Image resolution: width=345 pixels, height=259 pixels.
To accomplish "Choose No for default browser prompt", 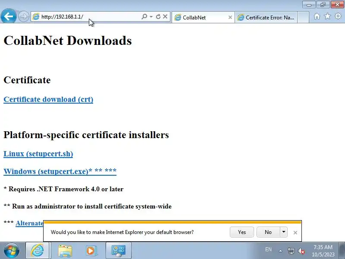I will pos(268,232).
